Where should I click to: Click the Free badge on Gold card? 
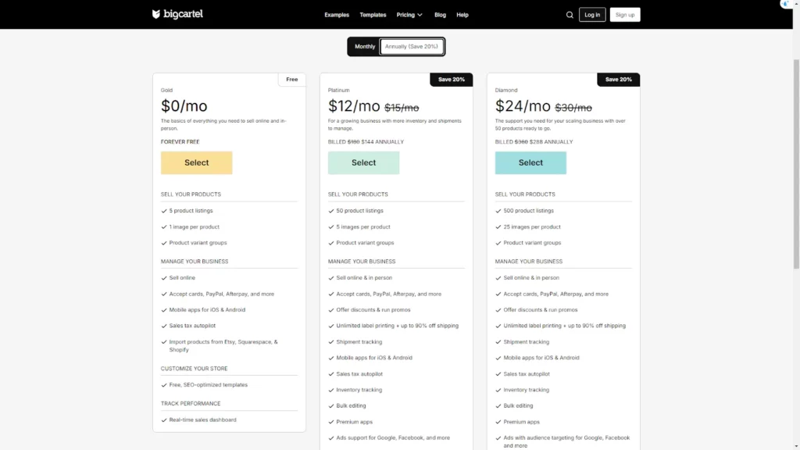click(x=291, y=79)
